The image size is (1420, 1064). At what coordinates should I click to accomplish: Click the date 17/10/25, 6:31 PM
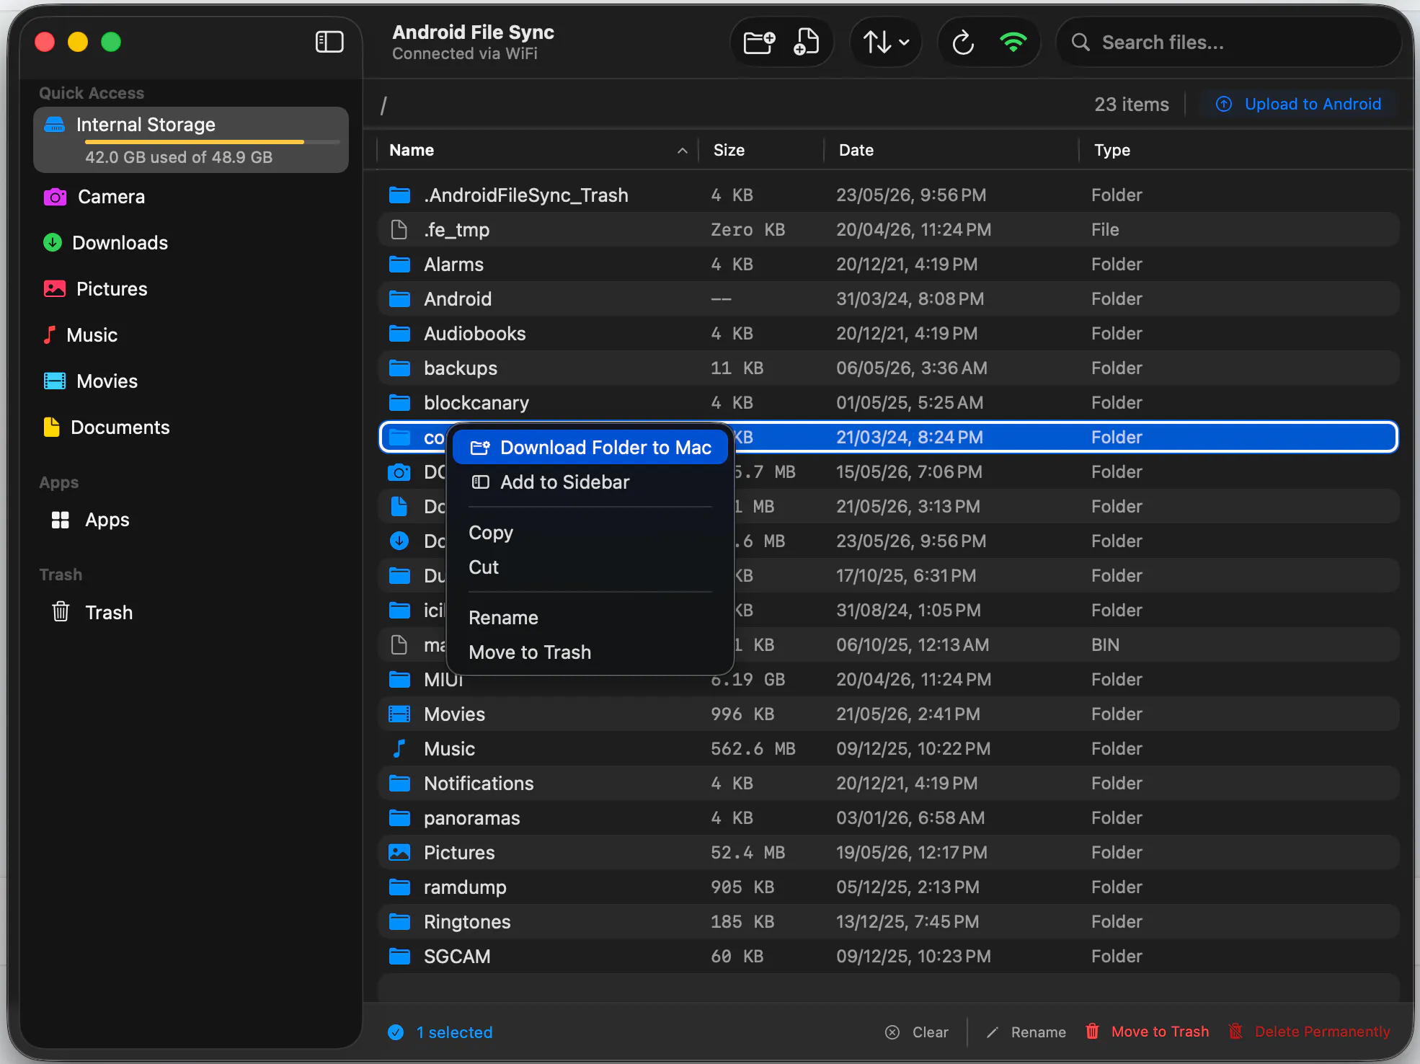(906, 576)
